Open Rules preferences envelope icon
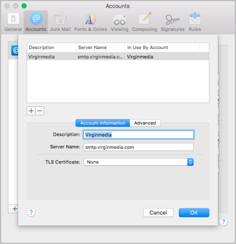 (x=195, y=22)
